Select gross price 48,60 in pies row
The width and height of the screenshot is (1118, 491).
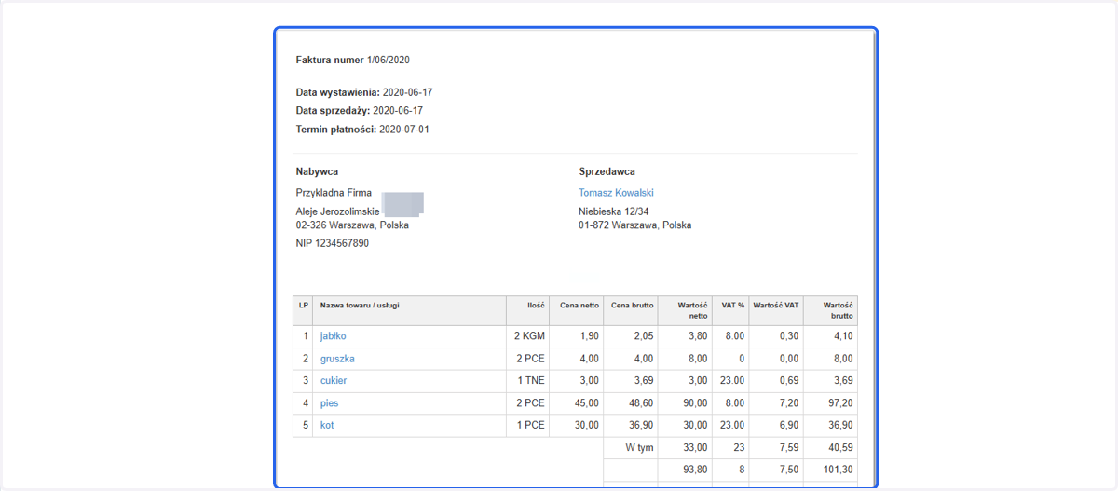click(640, 403)
